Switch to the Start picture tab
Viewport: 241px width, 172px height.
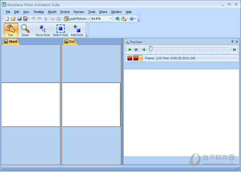pyautogui.click(x=10, y=41)
